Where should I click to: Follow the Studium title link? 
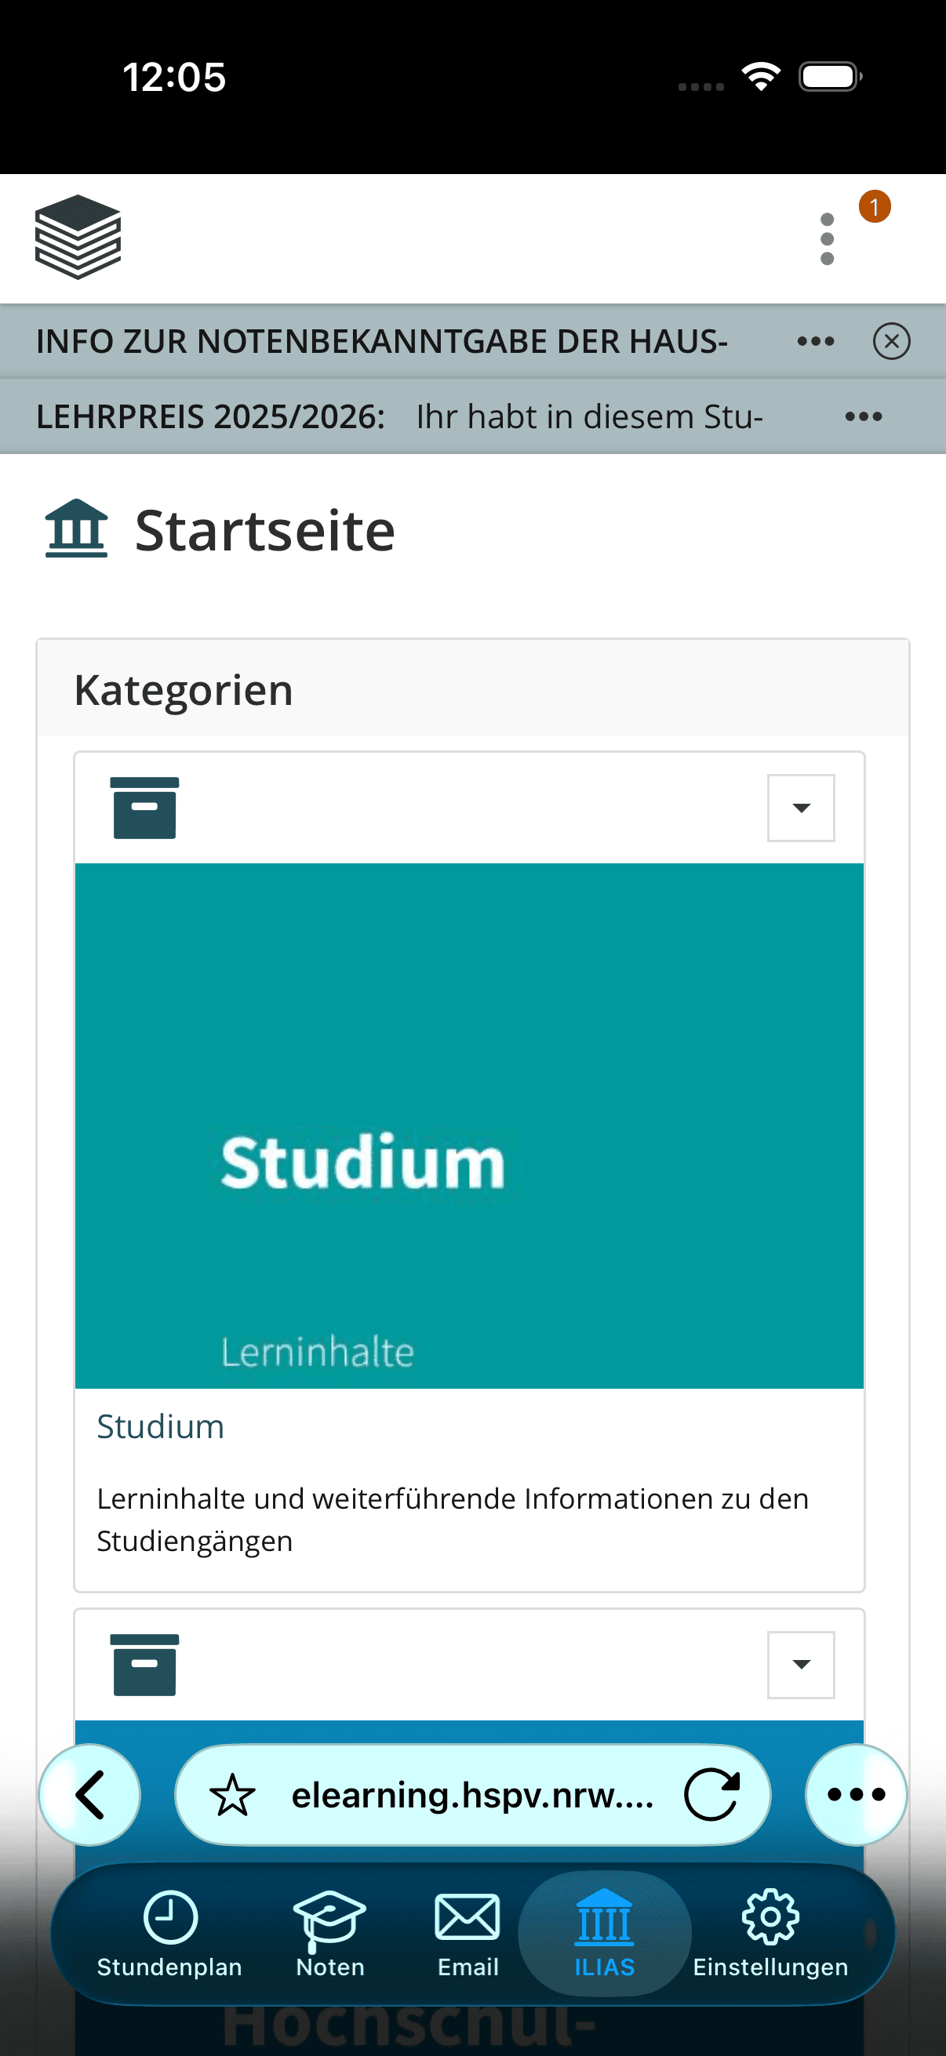coord(161,1426)
